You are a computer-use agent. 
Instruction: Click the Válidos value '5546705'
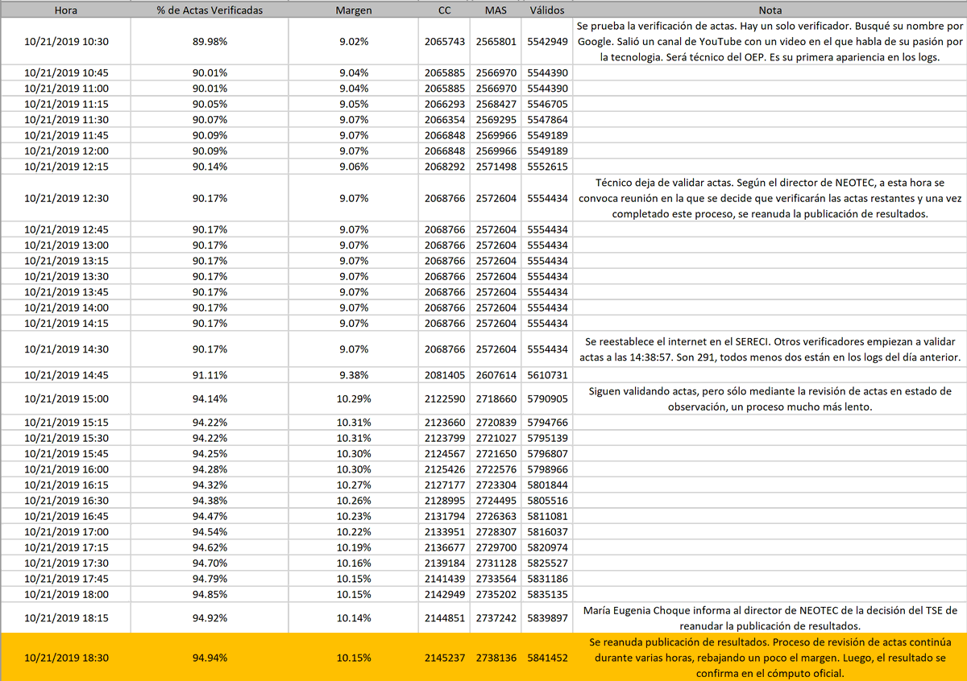(x=547, y=104)
